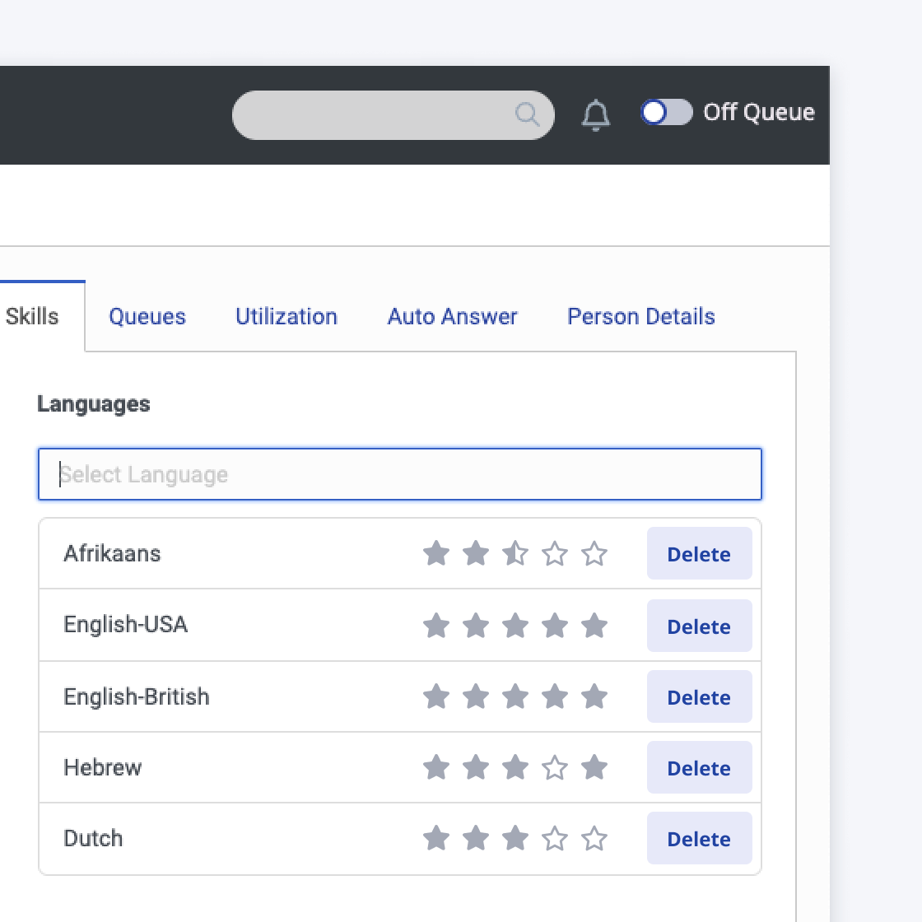Open the Utilization tab
This screenshot has width=922, height=922.
click(x=286, y=317)
